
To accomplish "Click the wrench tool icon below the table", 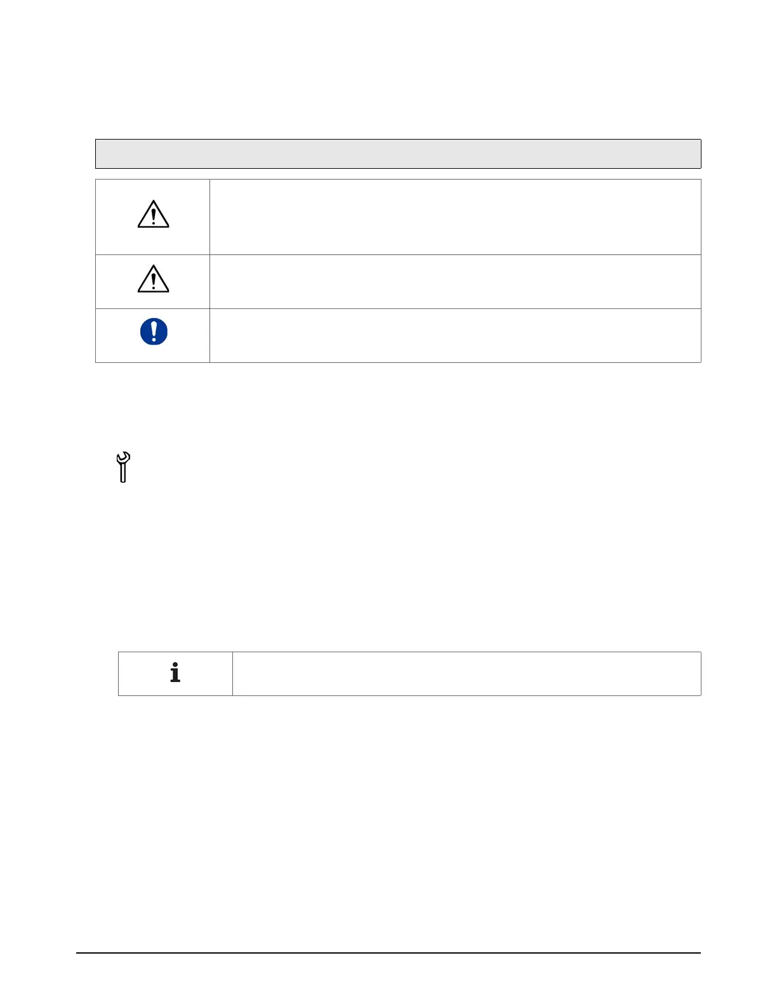I will point(123,467).
